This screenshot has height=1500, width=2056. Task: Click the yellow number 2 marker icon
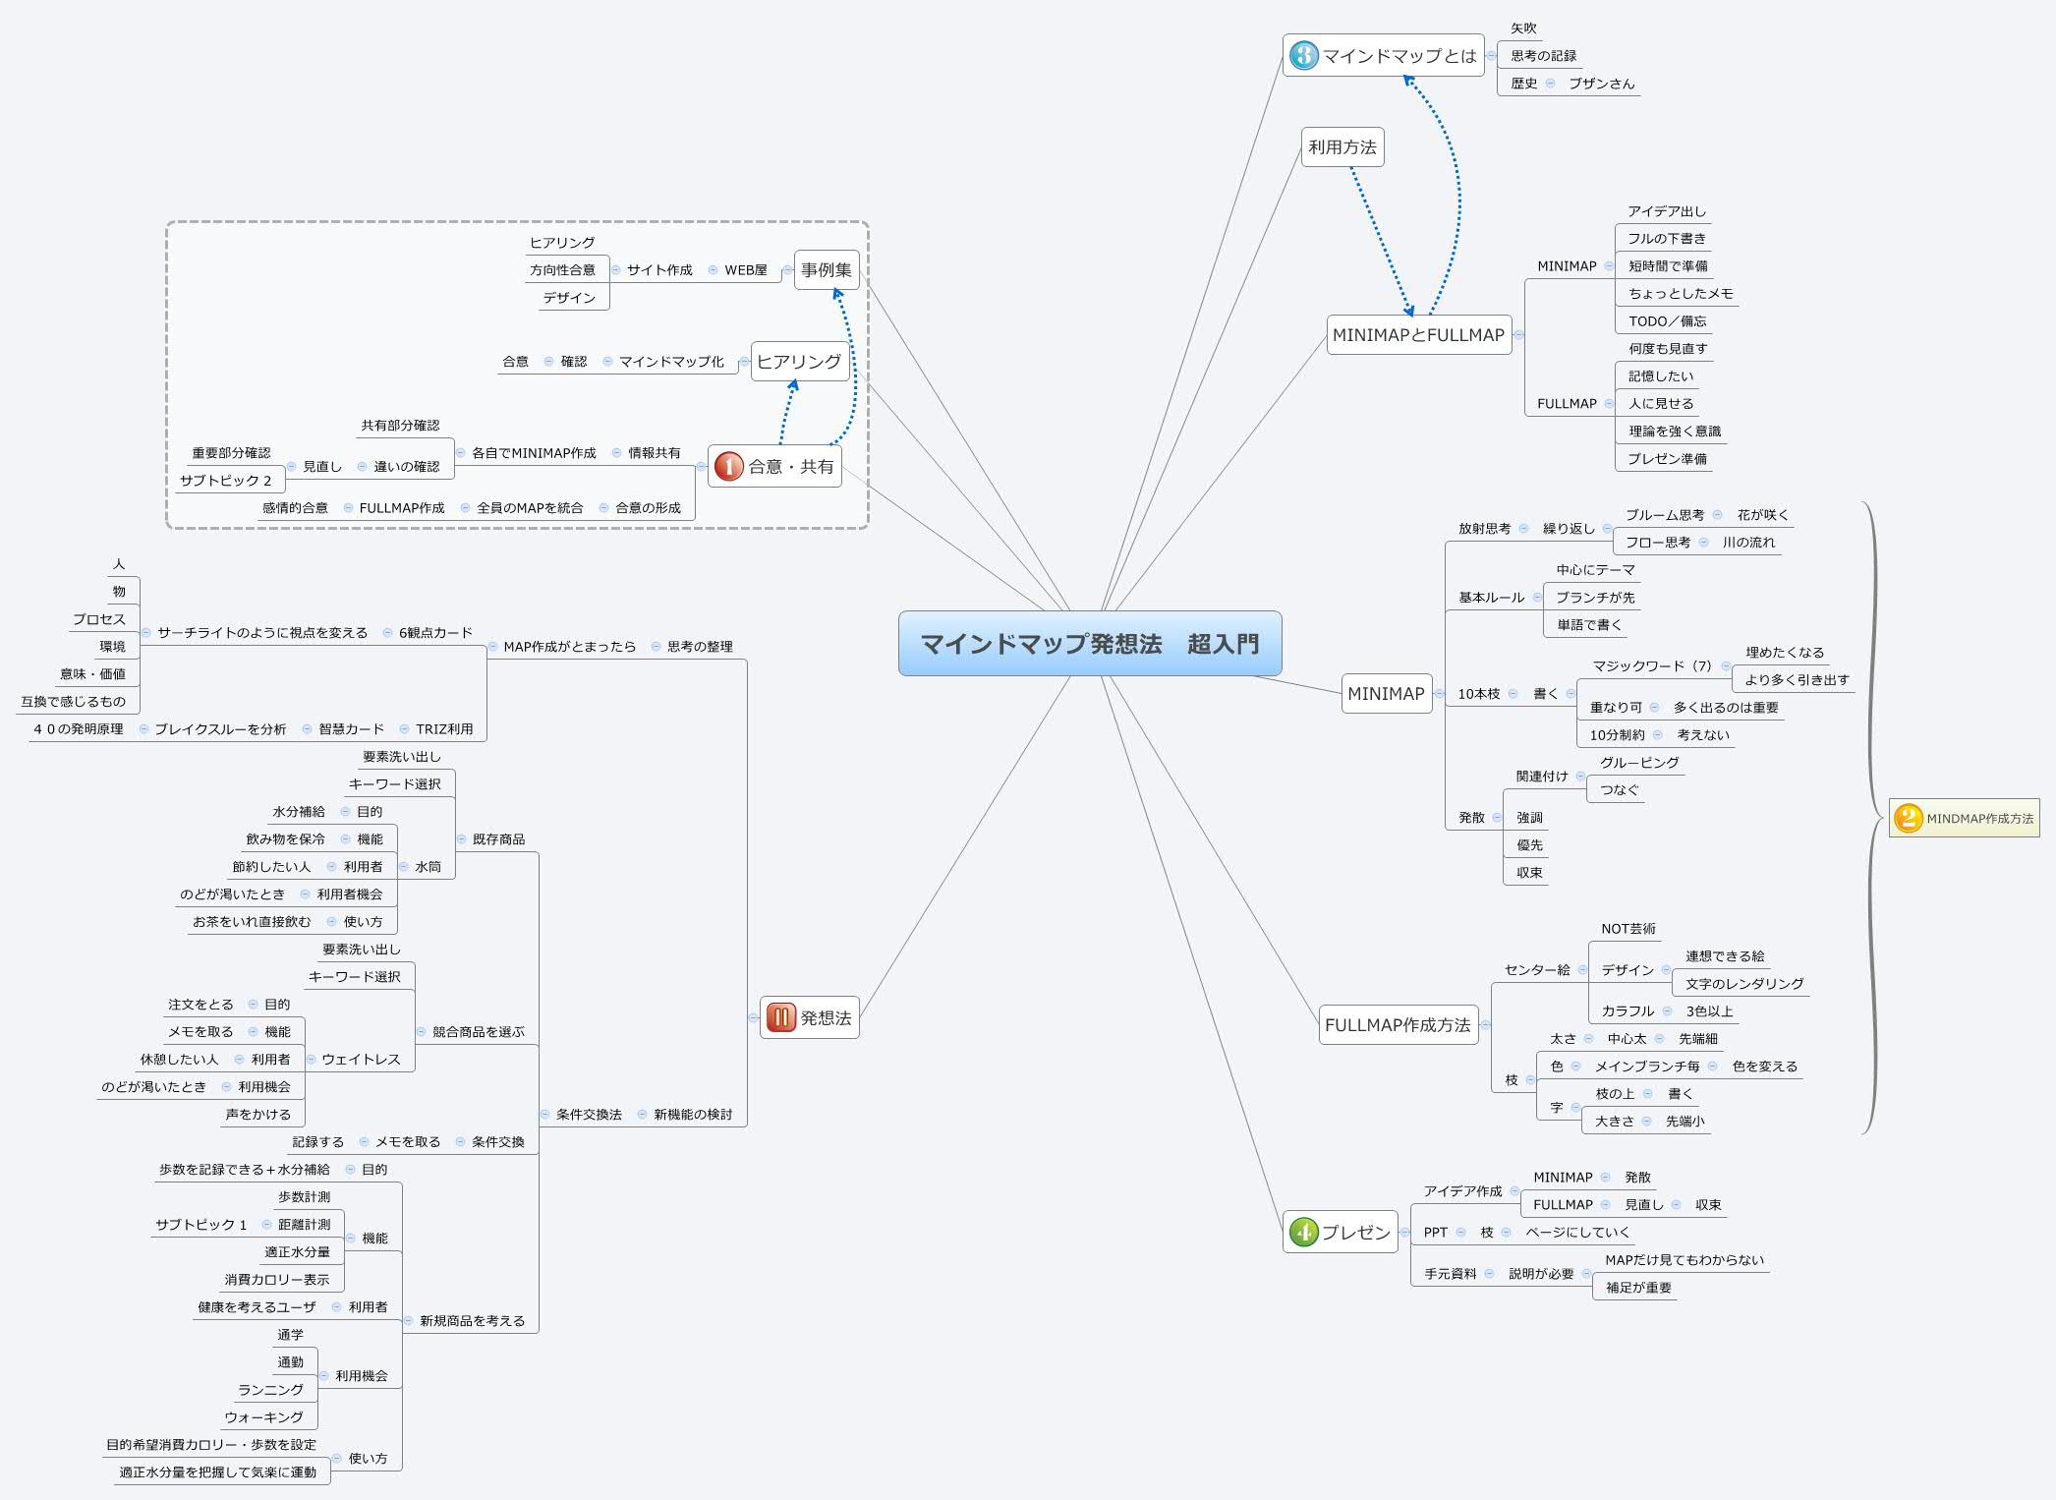(x=1908, y=818)
